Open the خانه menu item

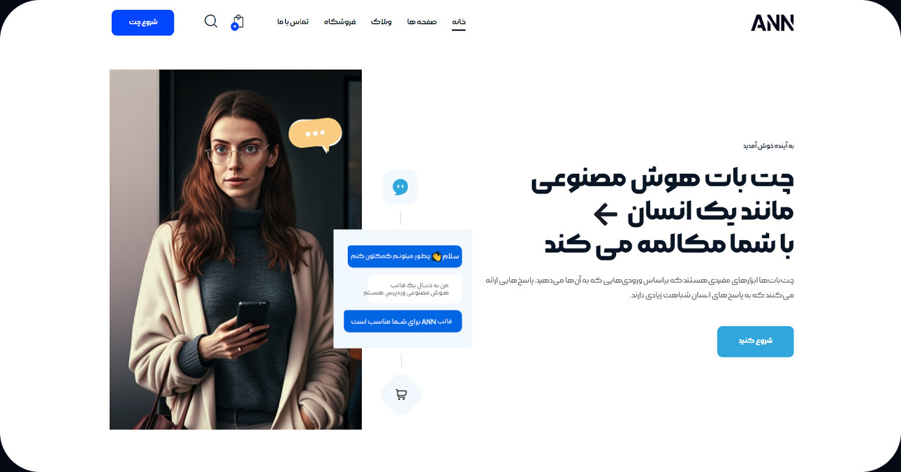[x=459, y=22]
